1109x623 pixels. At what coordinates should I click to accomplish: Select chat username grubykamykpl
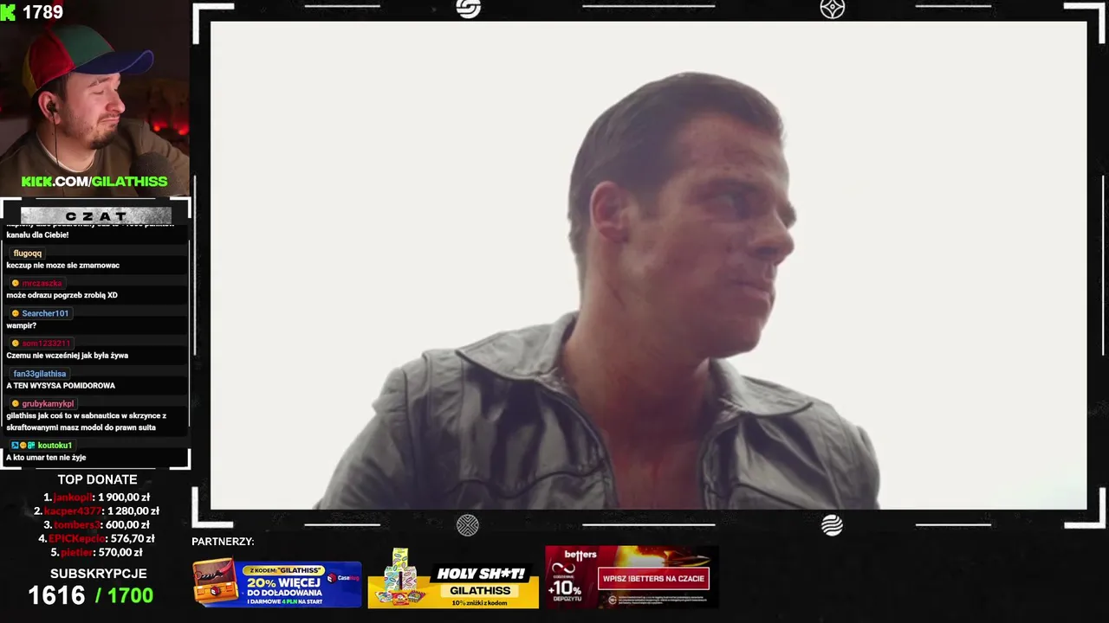point(49,404)
